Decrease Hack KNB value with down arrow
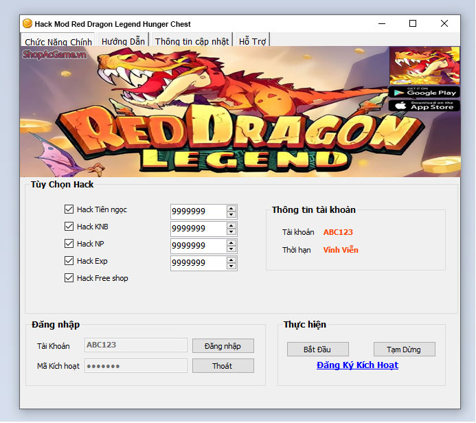 [231, 232]
